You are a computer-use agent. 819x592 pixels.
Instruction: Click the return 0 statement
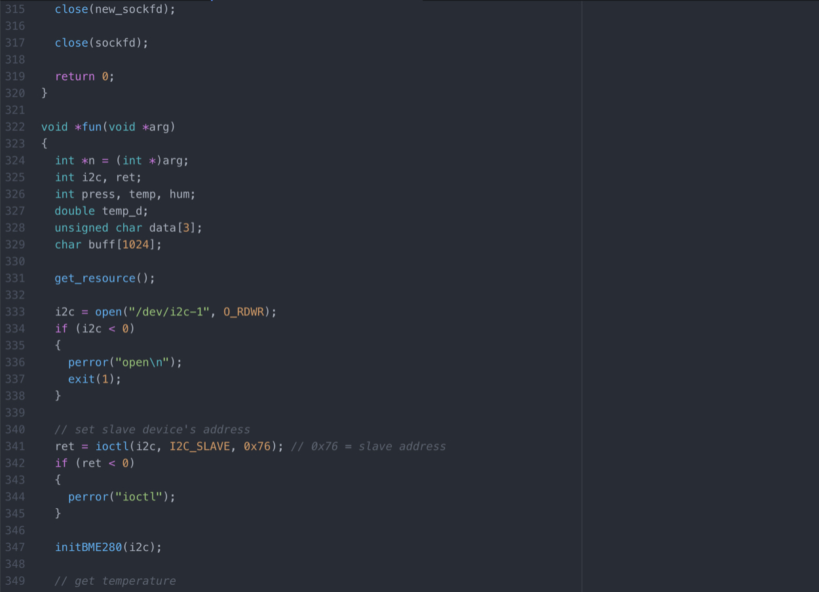[84, 77]
